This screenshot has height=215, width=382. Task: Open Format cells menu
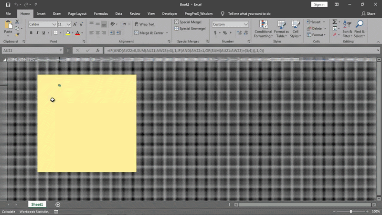[x=316, y=35]
